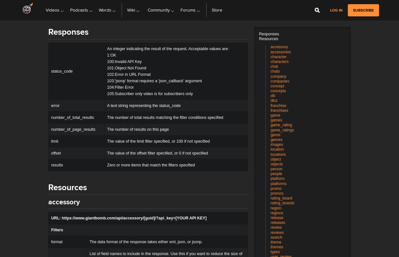Open the dlc resource link
The image size is (399, 257).
point(273,96)
